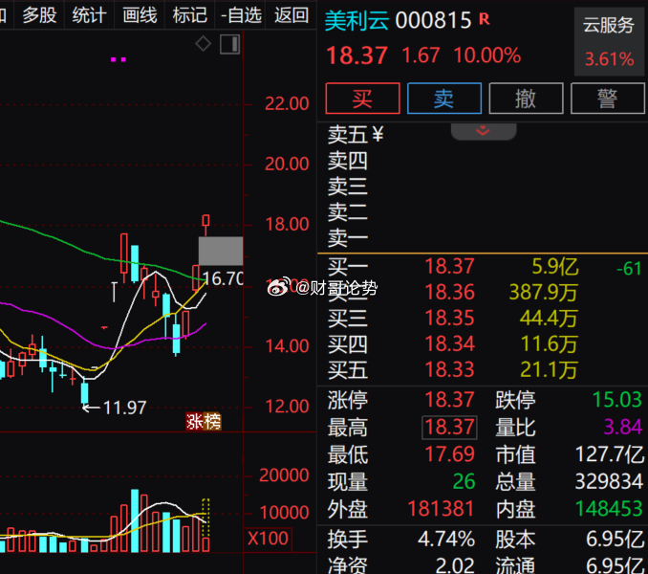Click the 卖一 row label
Image resolution: width=648 pixels, height=574 pixels.
(348, 238)
